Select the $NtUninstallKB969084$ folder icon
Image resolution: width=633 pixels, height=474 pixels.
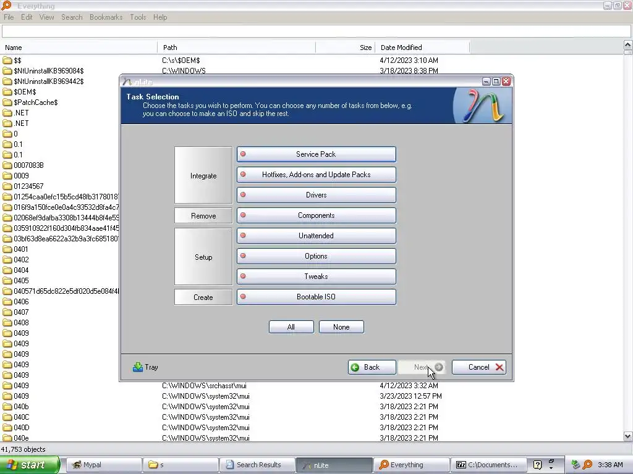(x=7, y=71)
